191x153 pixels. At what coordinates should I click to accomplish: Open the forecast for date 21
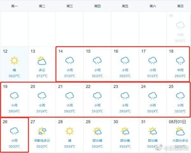click(x=69, y=99)
